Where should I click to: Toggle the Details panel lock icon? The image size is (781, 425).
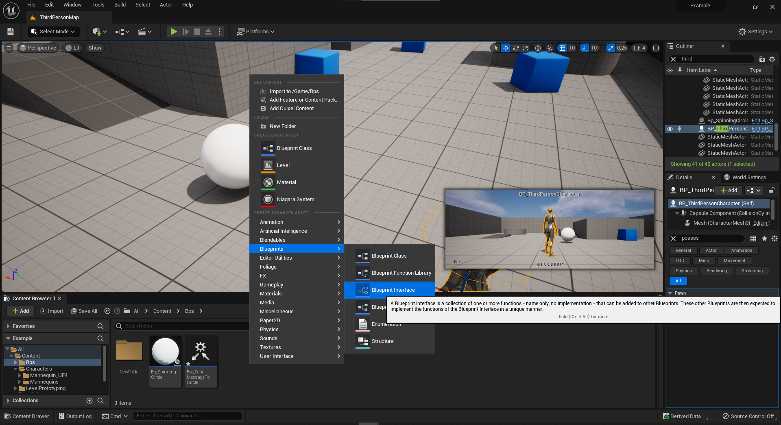[x=771, y=190]
